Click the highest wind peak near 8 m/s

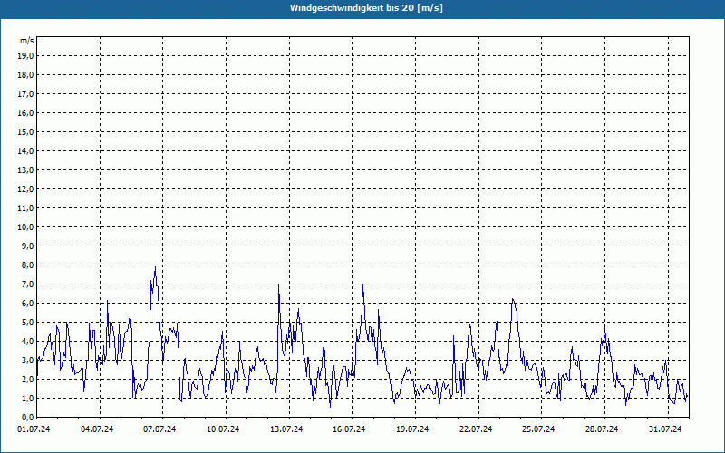pyautogui.click(x=155, y=267)
